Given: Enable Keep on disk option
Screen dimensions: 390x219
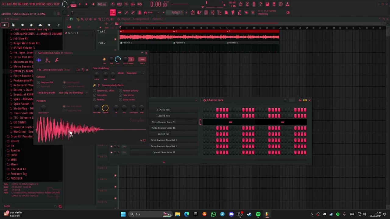Looking at the screenshot, I should [x=45, y=82].
